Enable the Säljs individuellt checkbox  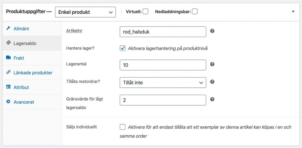point(122,127)
